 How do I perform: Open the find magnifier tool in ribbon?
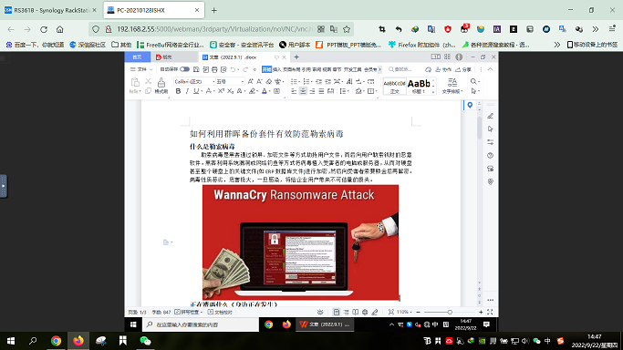(x=473, y=81)
